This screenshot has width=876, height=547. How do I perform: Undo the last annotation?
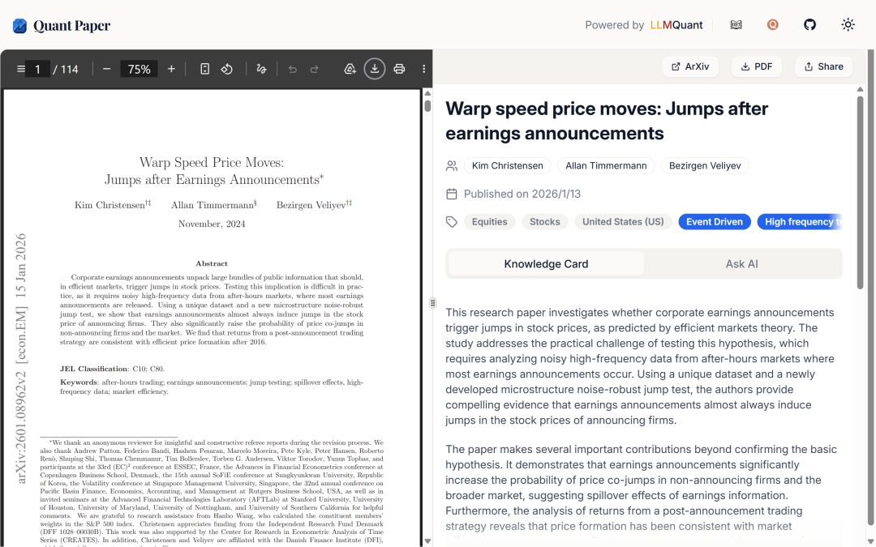pyautogui.click(x=292, y=68)
